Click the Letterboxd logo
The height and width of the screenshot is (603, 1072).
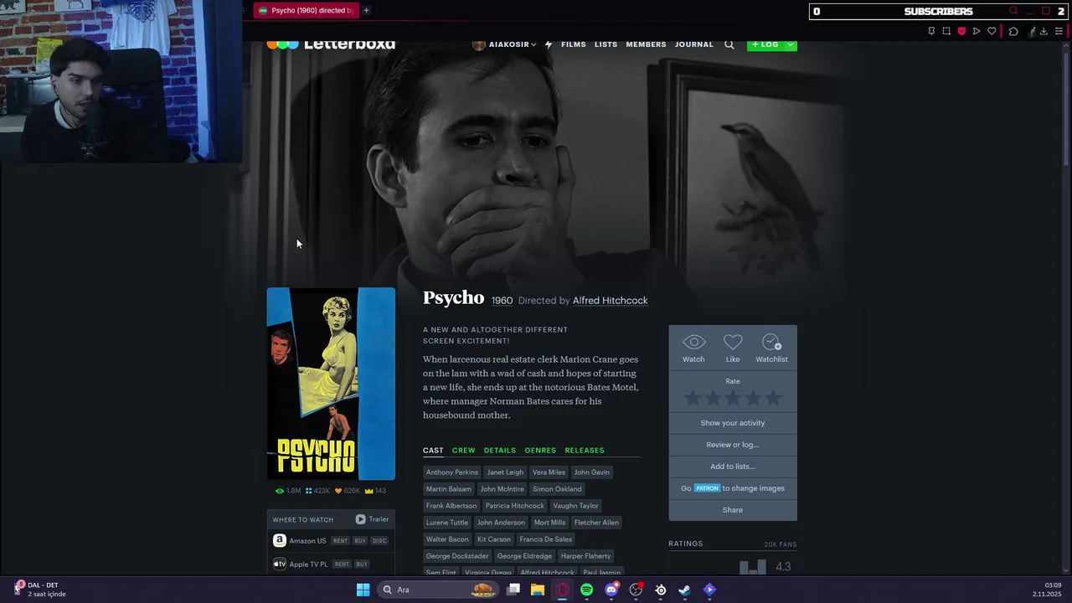[x=331, y=44]
